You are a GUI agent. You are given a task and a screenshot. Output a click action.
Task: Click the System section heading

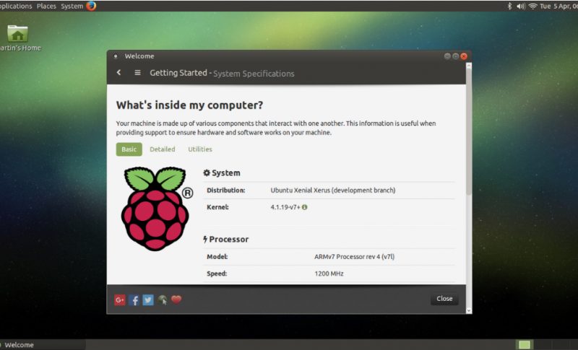[222, 173]
